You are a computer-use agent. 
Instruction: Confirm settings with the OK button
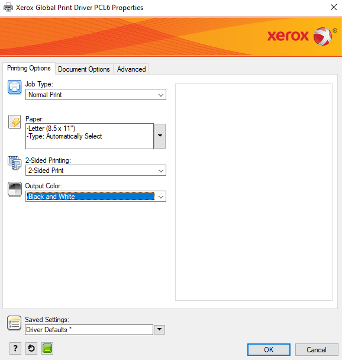pyautogui.click(x=269, y=350)
